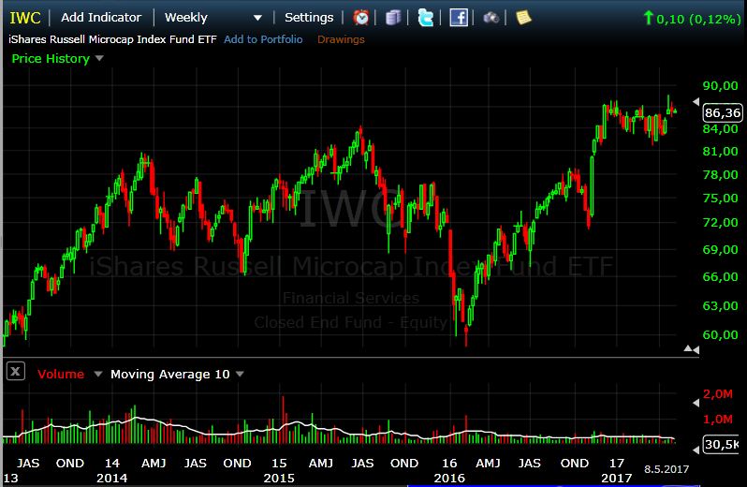Click the red Volume label
This screenshot has width=747, height=487.
(x=61, y=374)
